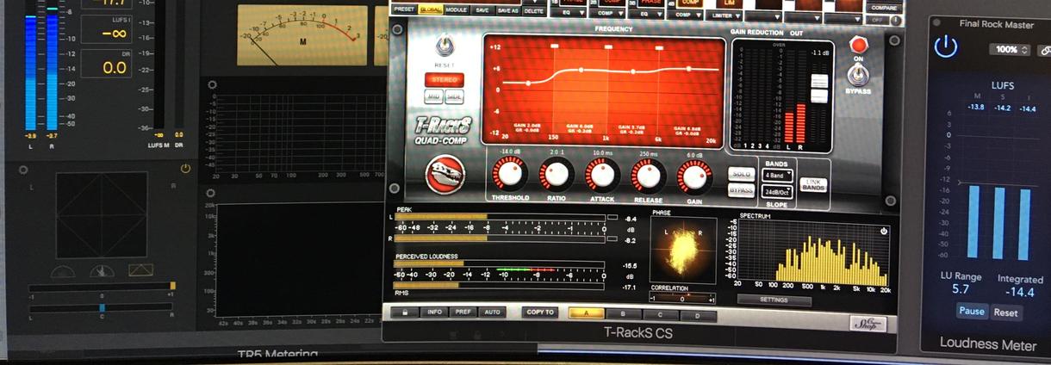Viewport: 1051px width, 365px height.
Task: Toggle Link Bands button
Action: point(813,184)
